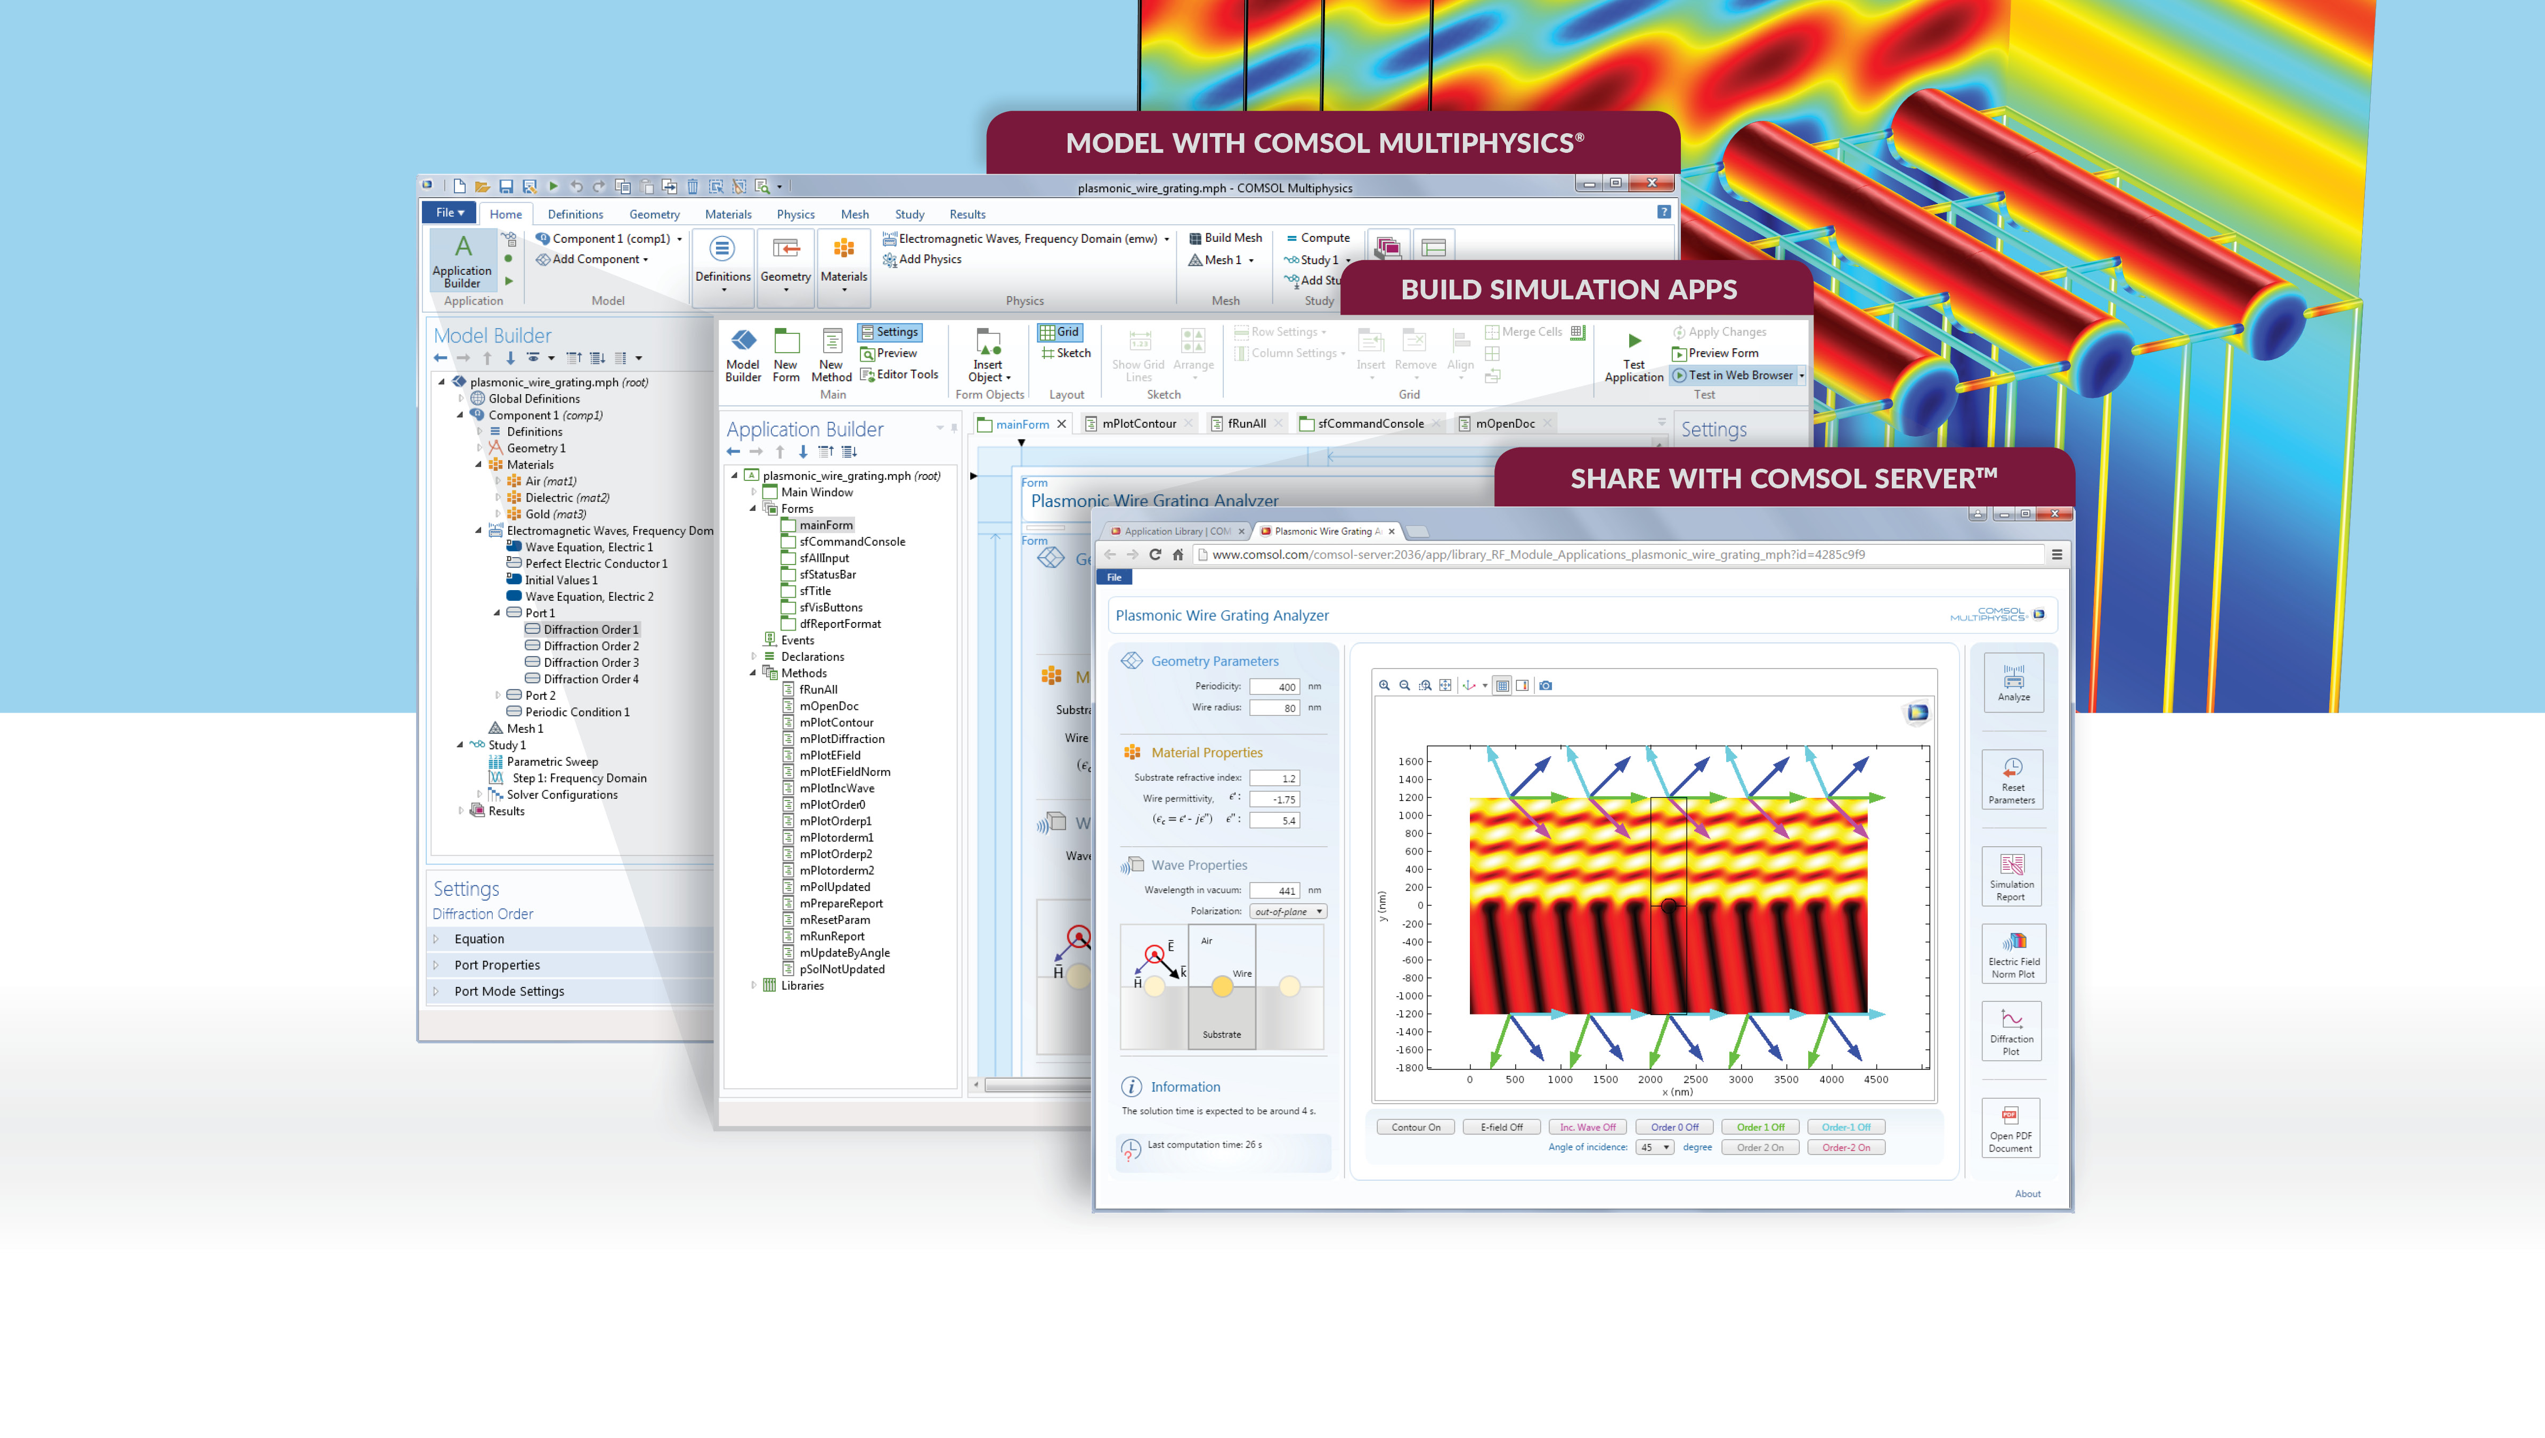Toggle Order-1 Off button
The height and width of the screenshot is (1438, 2545).
[x=1845, y=1127]
